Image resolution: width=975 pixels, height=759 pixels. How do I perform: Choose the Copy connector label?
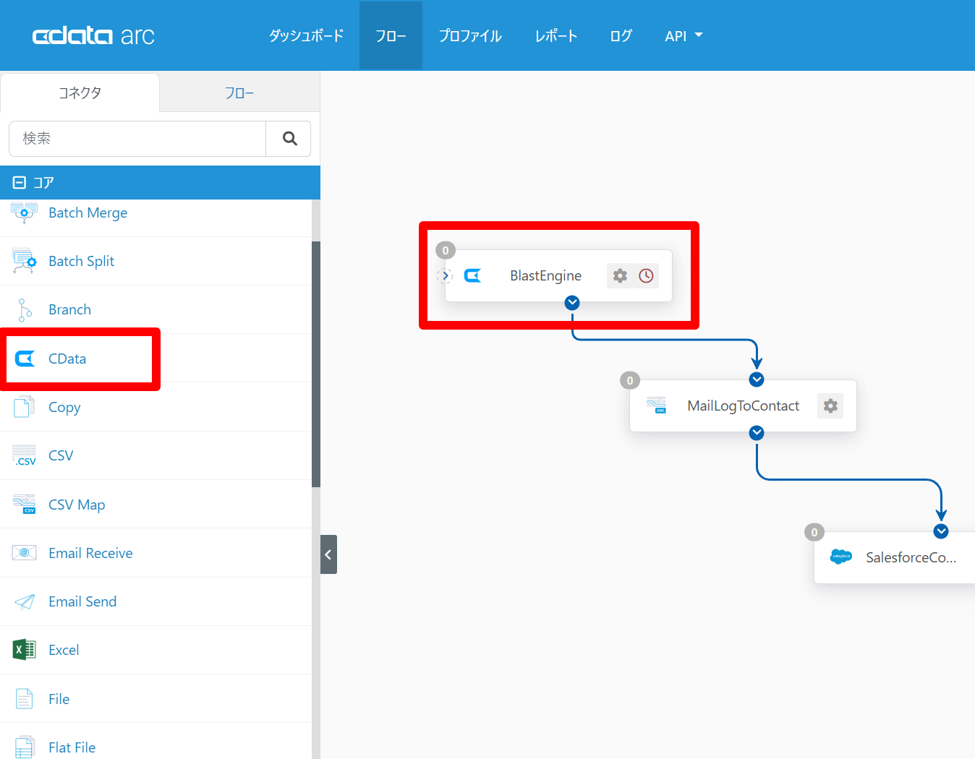tap(64, 408)
